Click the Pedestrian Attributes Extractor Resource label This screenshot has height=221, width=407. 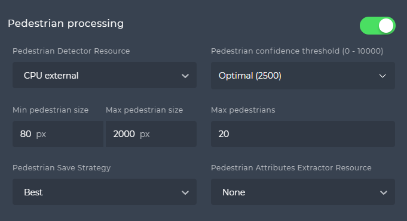[291, 168]
